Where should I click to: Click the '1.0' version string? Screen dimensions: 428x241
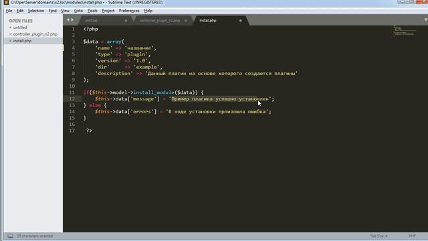pos(140,61)
